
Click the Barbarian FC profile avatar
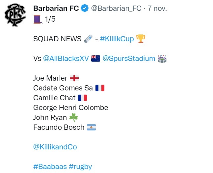pyautogui.click(x=15, y=16)
